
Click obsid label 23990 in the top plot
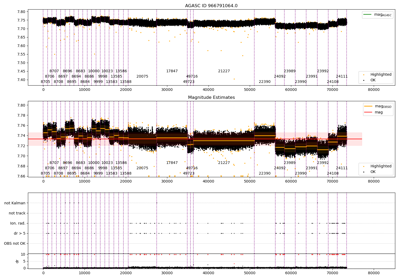pos(301,82)
